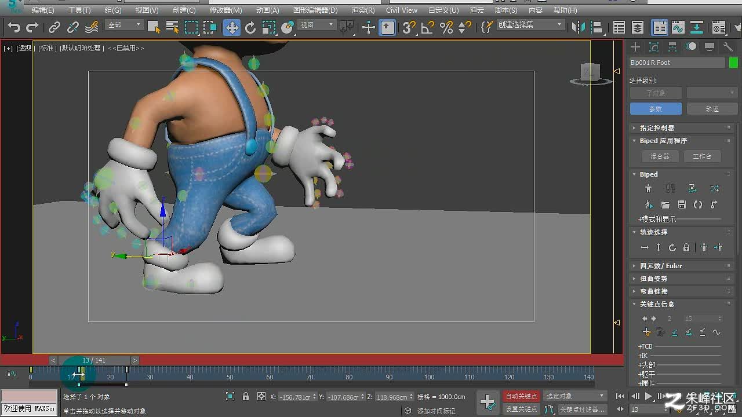This screenshot has height=417, width=742.
Task: Go to Start frame button
Action: [x=620, y=397]
